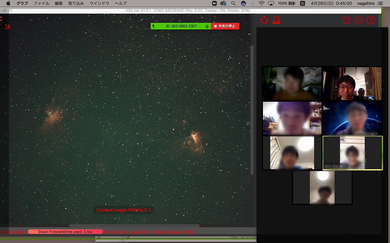This screenshot has height=243, width=390.
Task: Open Spotlight search from the menu bar
Action: point(233,3)
